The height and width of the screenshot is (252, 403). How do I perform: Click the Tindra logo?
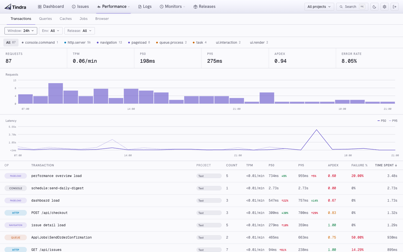pos(15,7)
